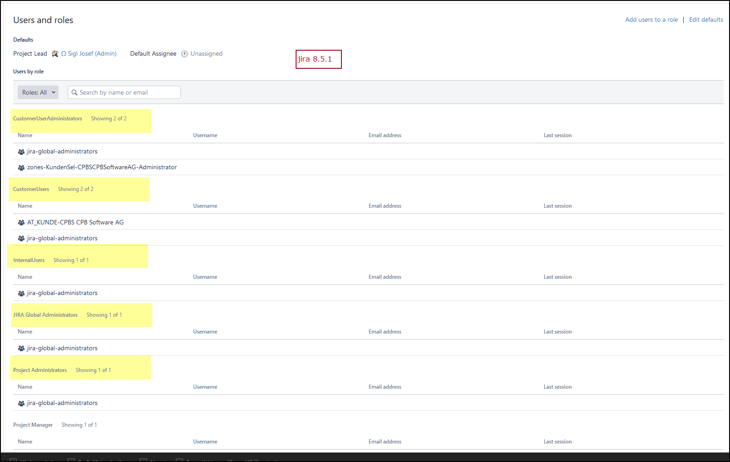Select the CustomerUsers role heading
This screenshot has width=730, height=462.
[31, 189]
